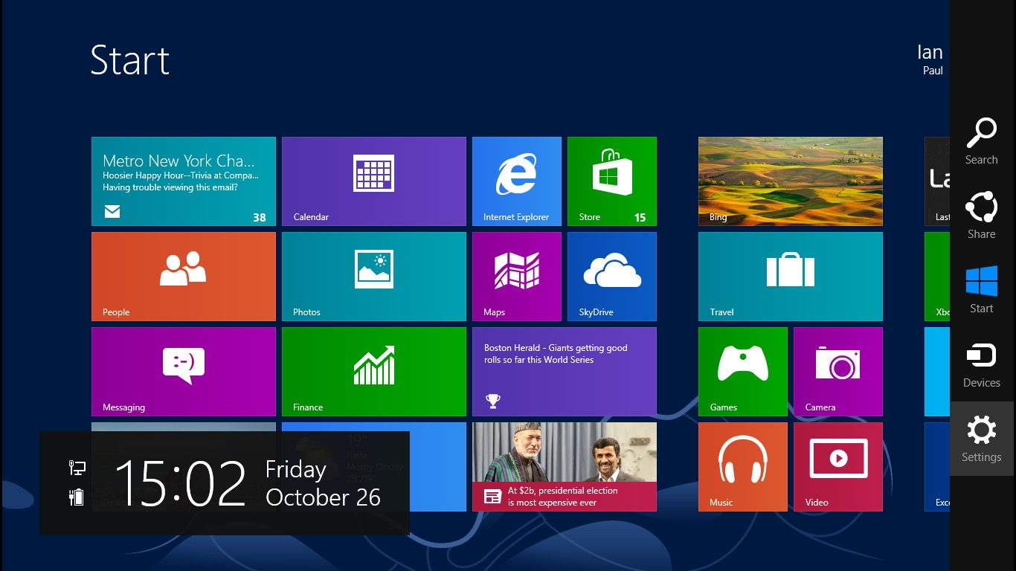This screenshot has height=571, width=1016.
Task: Click the Ian Paul account name
Action: tap(929, 59)
